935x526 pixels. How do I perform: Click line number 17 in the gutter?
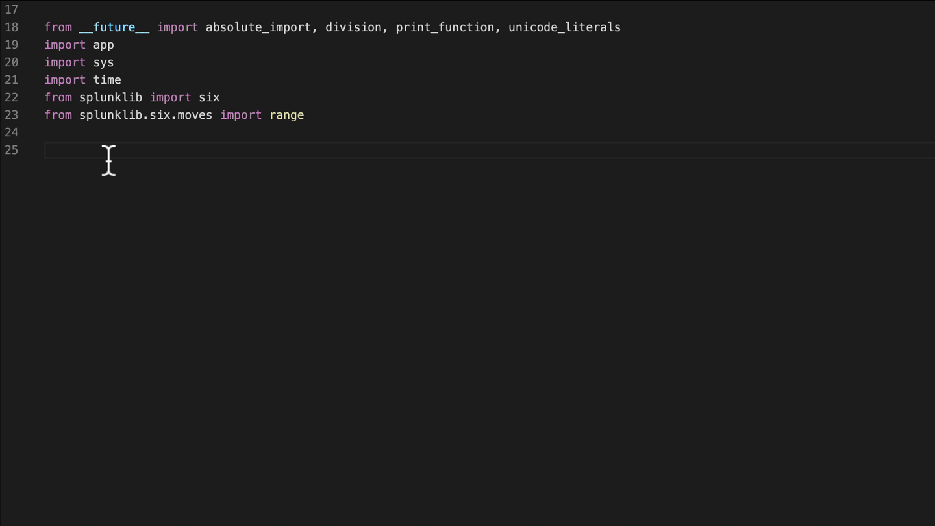point(12,10)
